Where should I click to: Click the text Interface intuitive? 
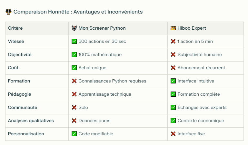pyautogui.click(x=196, y=81)
